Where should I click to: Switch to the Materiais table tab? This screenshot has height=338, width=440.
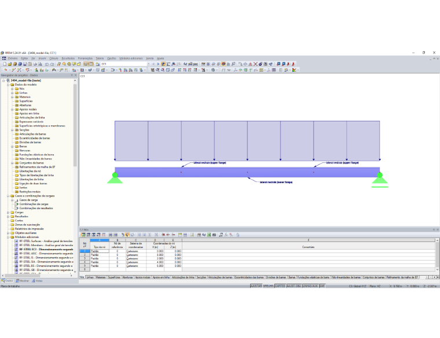coord(101,277)
